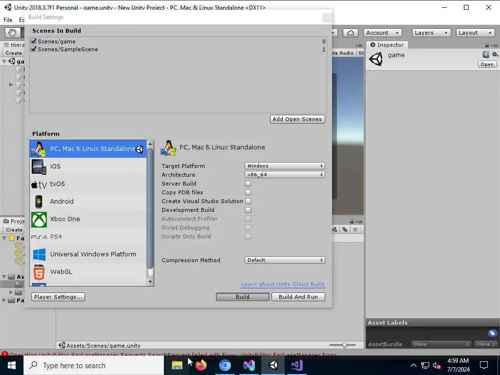Open the Windows notification center
The width and height of the screenshot is (500, 375).
(484, 365)
